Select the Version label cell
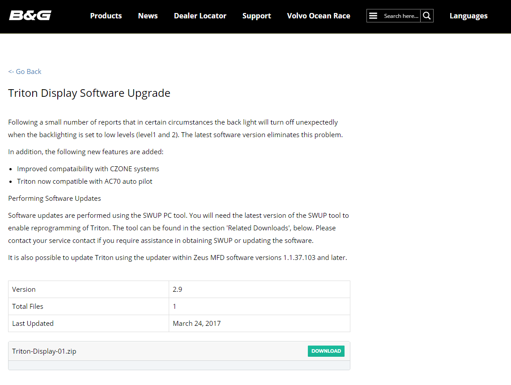Image resolution: width=511 pixels, height=385 pixels. pyautogui.click(x=88, y=290)
